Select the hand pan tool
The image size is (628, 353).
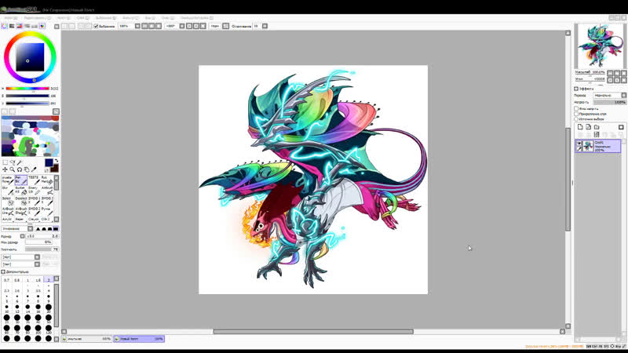(x=27, y=169)
